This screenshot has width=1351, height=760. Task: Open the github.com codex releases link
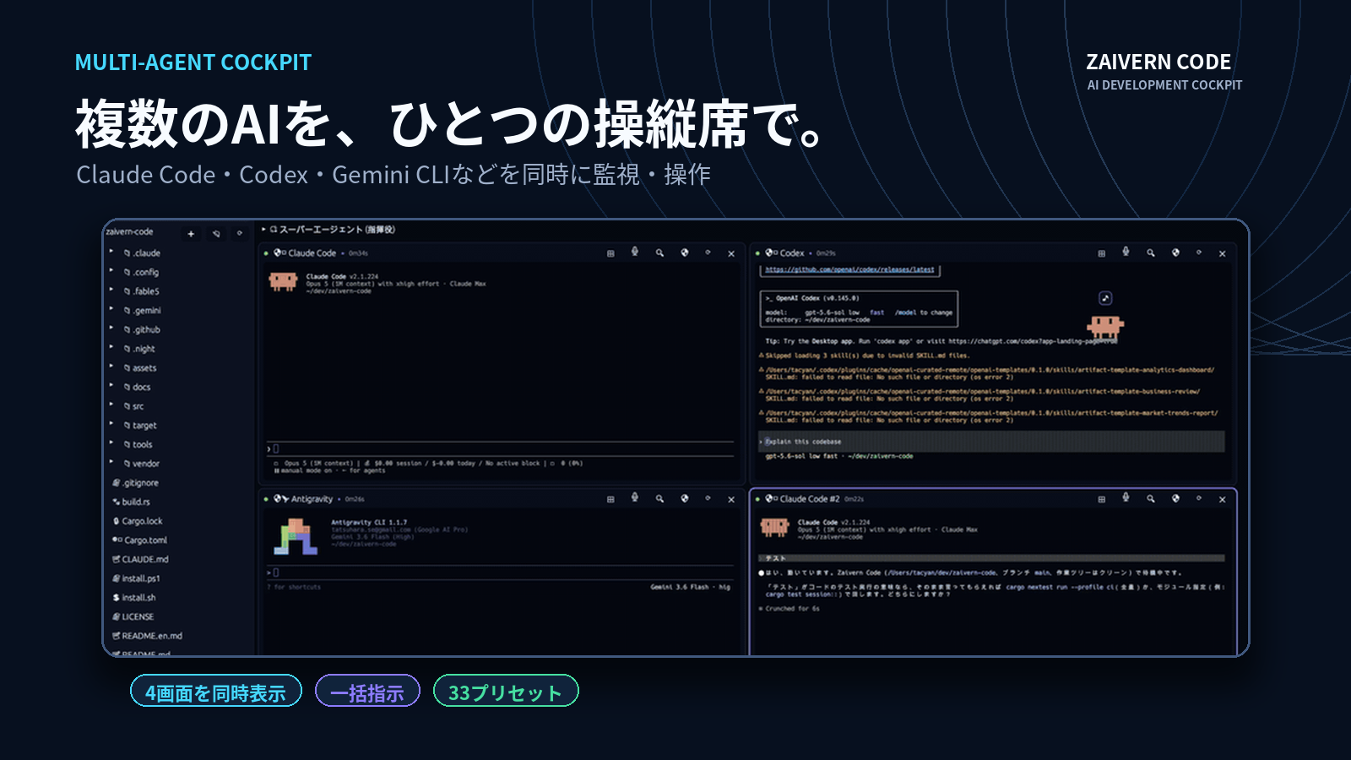point(849,270)
